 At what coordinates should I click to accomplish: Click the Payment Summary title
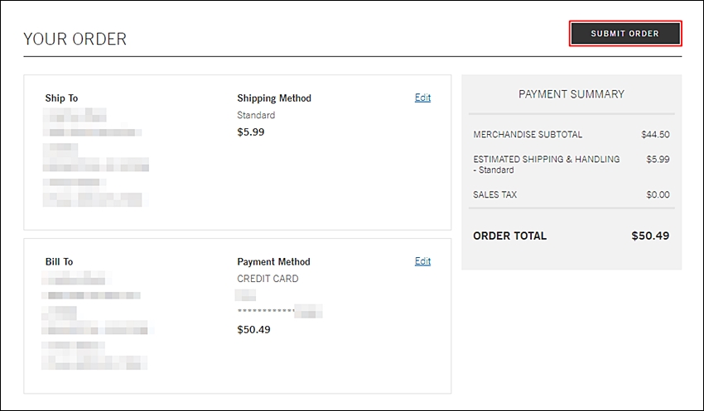571,94
